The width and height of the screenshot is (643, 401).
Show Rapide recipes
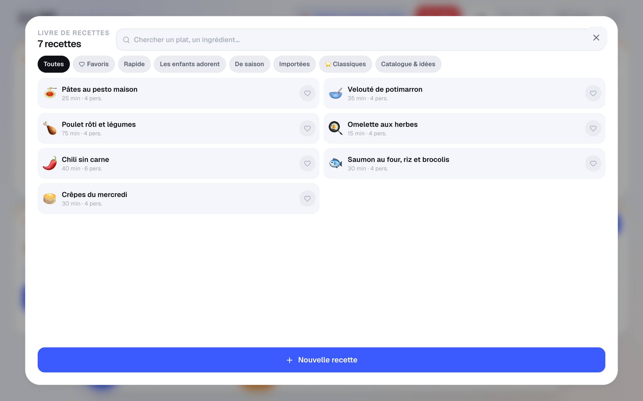point(134,64)
